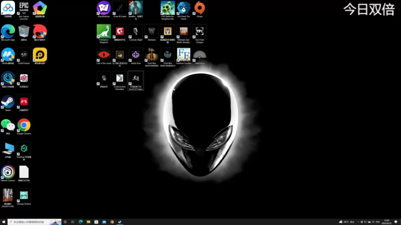The image size is (401, 225).
Task: Launch the Rumbleverse shortcut
Action: click(x=104, y=9)
